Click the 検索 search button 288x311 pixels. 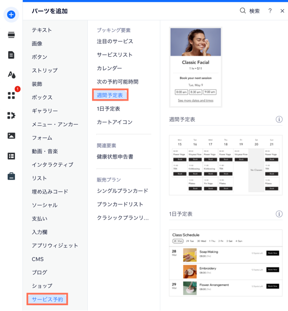click(x=250, y=11)
